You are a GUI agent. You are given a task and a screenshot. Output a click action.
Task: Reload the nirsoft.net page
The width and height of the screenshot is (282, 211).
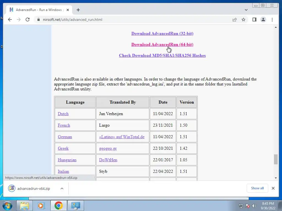coord(28,20)
